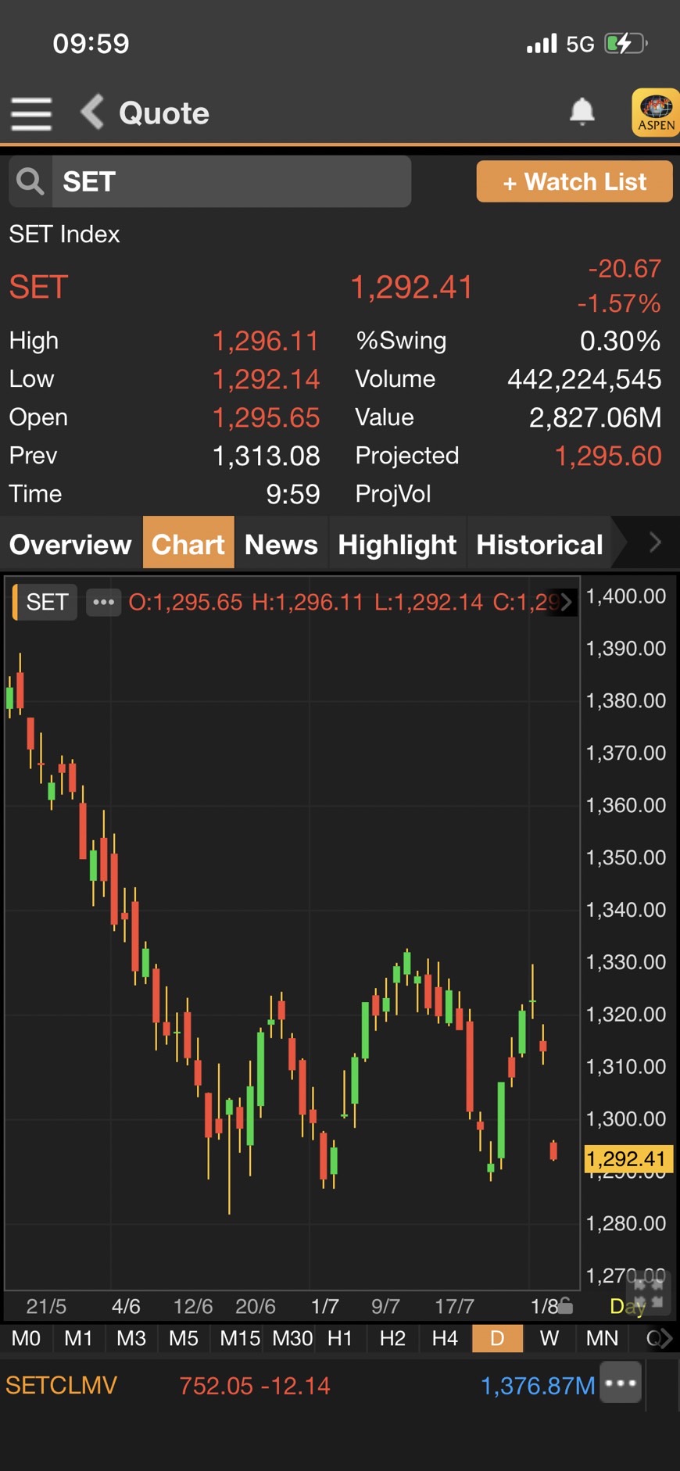Screen dimensions: 680x1471
Task: Tap the SET series label button
Action: (47, 602)
